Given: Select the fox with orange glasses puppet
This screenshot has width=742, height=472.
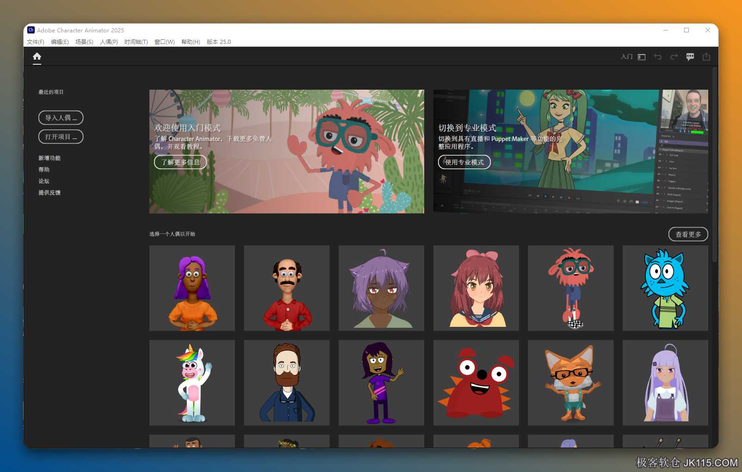Looking at the screenshot, I should [571, 383].
